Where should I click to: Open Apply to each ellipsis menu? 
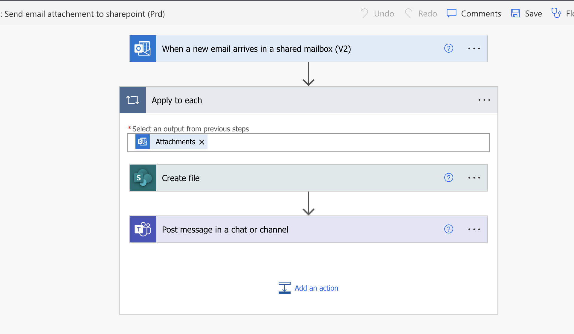coord(484,100)
